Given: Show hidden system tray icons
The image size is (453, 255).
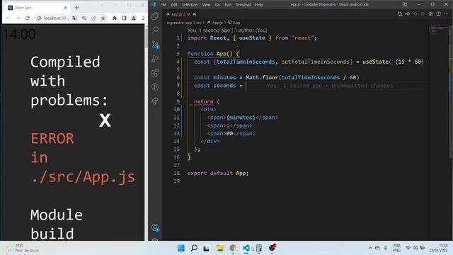Looking at the screenshot, I should click(x=370, y=248).
